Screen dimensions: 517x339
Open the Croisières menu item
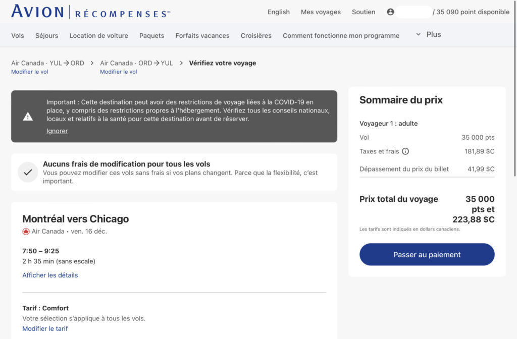click(x=256, y=36)
